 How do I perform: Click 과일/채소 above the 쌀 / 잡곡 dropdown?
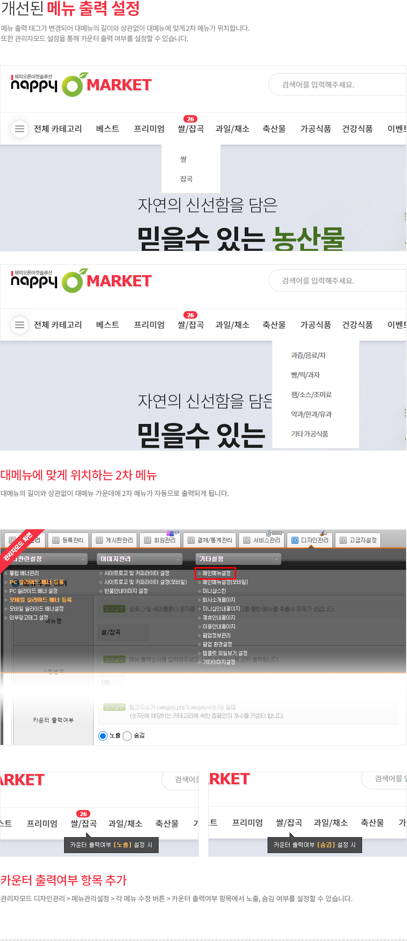233,129
